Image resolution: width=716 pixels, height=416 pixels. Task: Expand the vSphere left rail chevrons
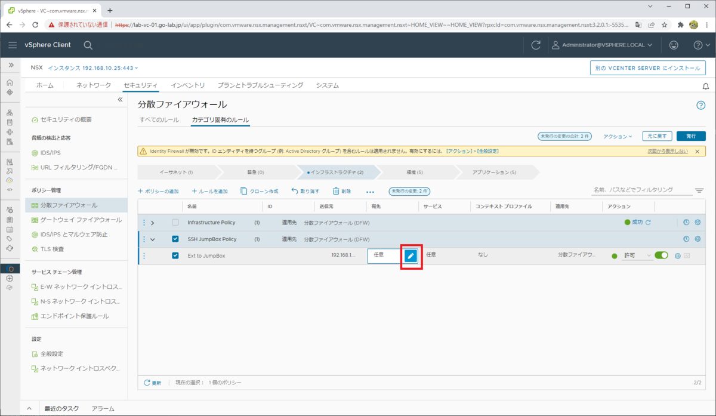click(10, 64)
